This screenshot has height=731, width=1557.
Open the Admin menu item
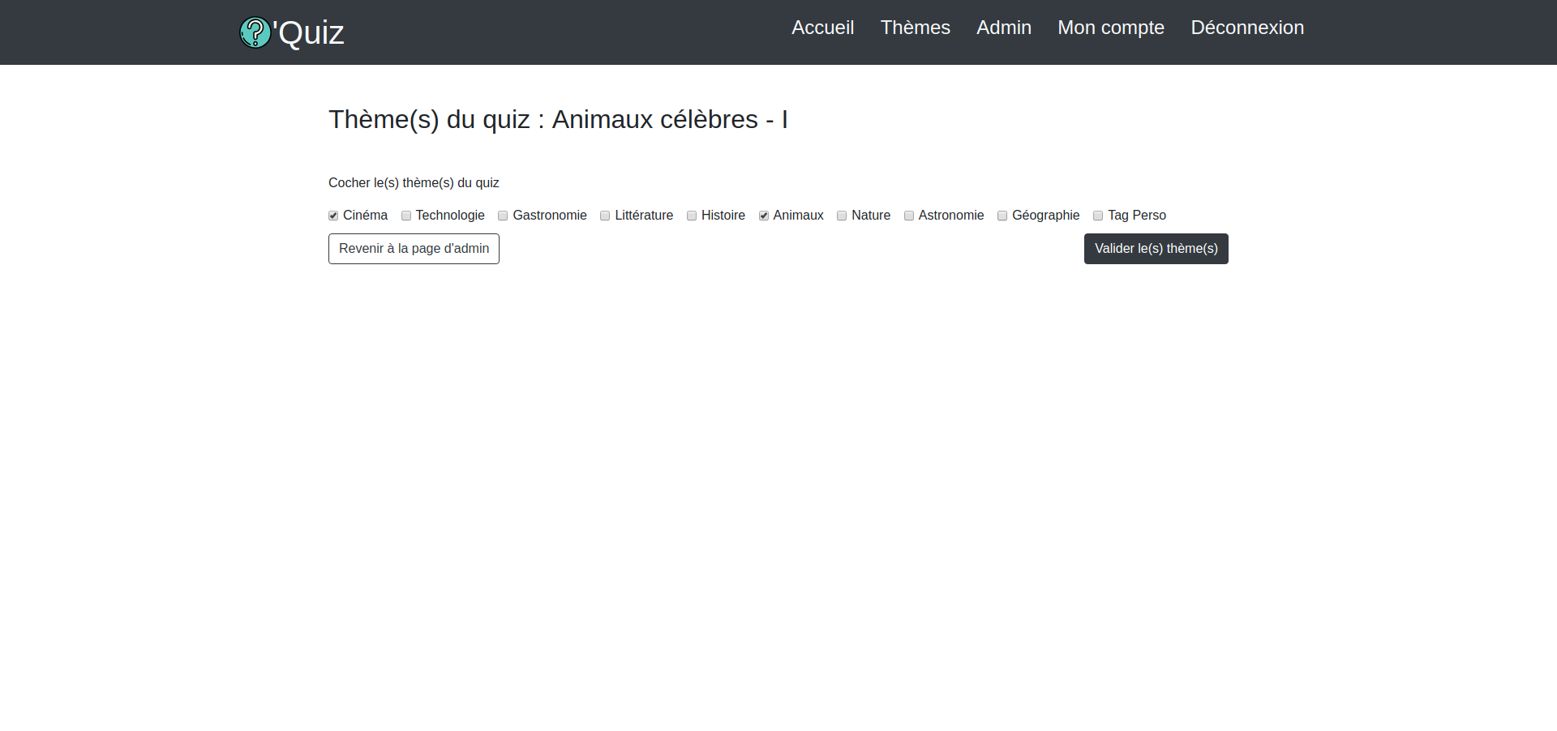pyautogui.click(x=1003, y=28)
